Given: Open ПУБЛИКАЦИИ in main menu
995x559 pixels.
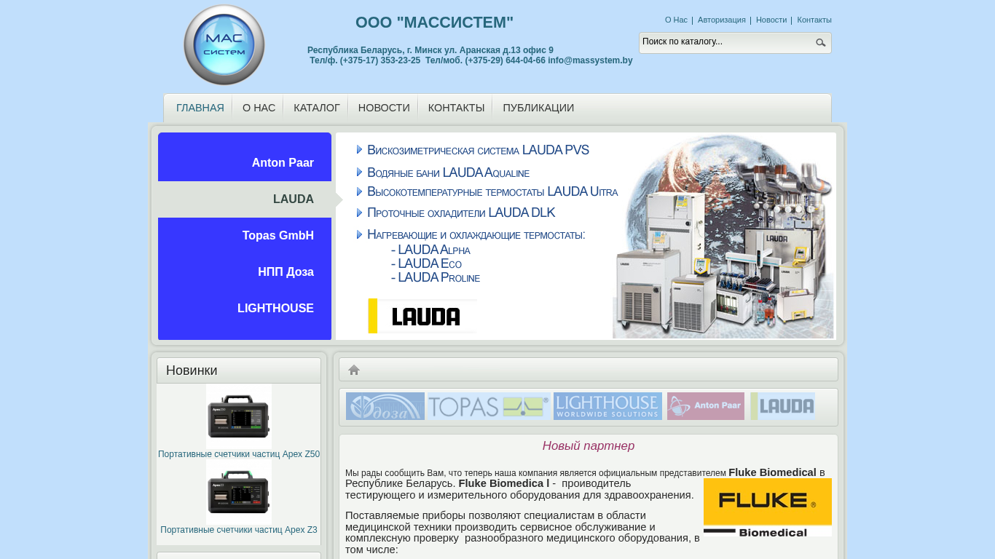Looking at the screenshot, I should (538, 108).
